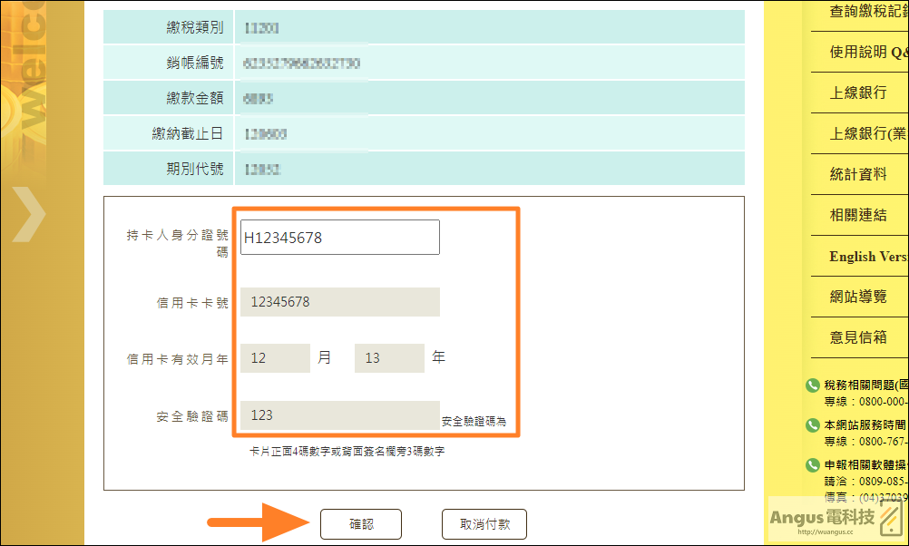This screenshot has height=546, width=909.
Task: Open 相關連結 sidebar menu item
Action: (x=858, y=215)
